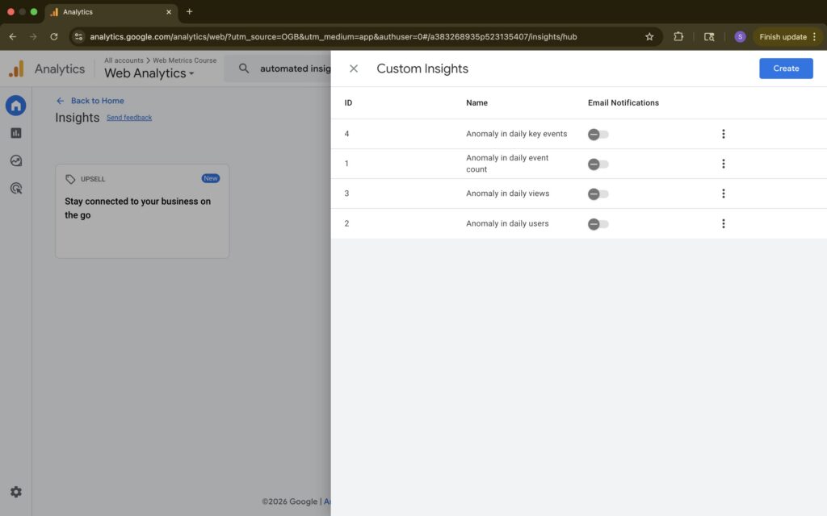Switch email notifications for daily users
This screenshot has width=827, height=516.
598,224
